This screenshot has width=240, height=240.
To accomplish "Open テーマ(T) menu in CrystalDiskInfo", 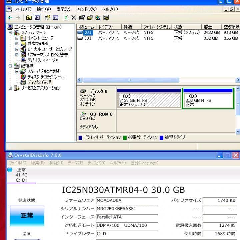I will pos(75,163).
